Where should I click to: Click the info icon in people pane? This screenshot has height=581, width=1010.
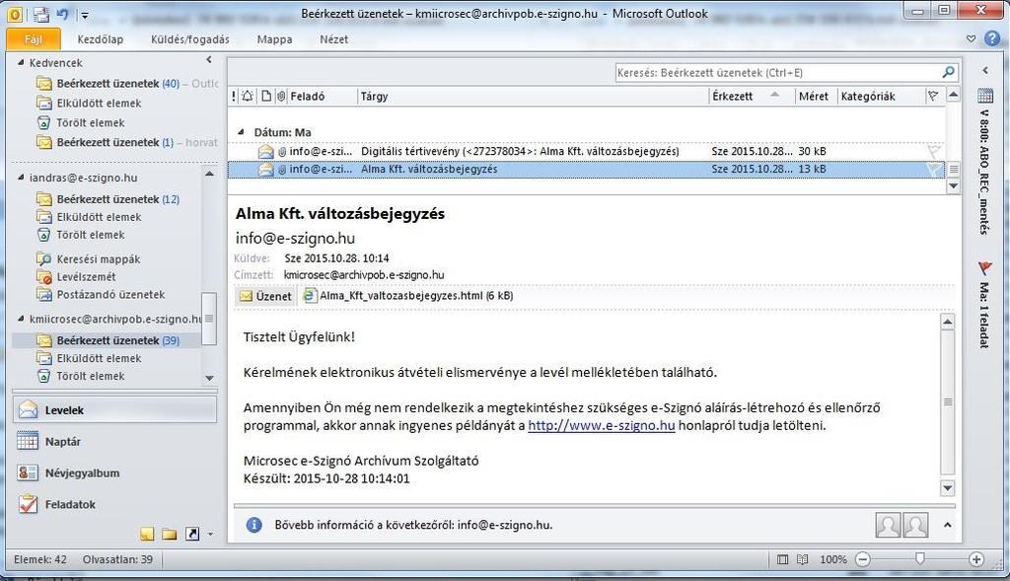tap(253, 525)
